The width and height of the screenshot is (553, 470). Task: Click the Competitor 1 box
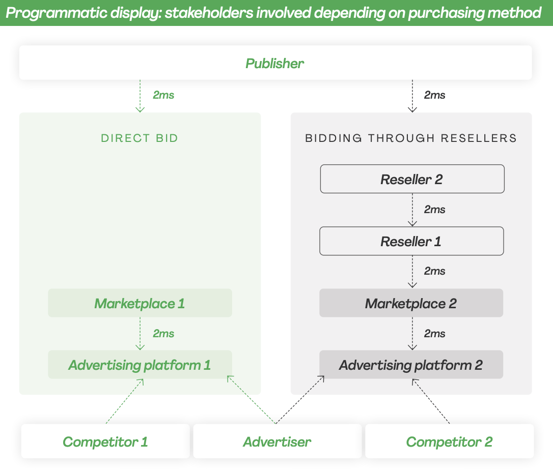coord(105,442)
